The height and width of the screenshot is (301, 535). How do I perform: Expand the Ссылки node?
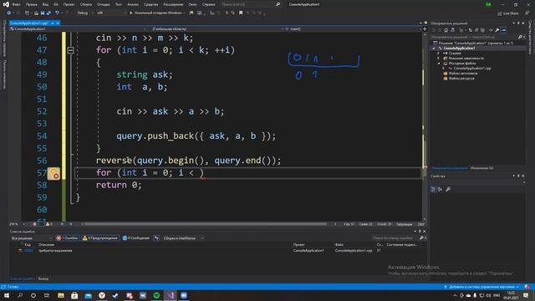[x=438, y=54]
